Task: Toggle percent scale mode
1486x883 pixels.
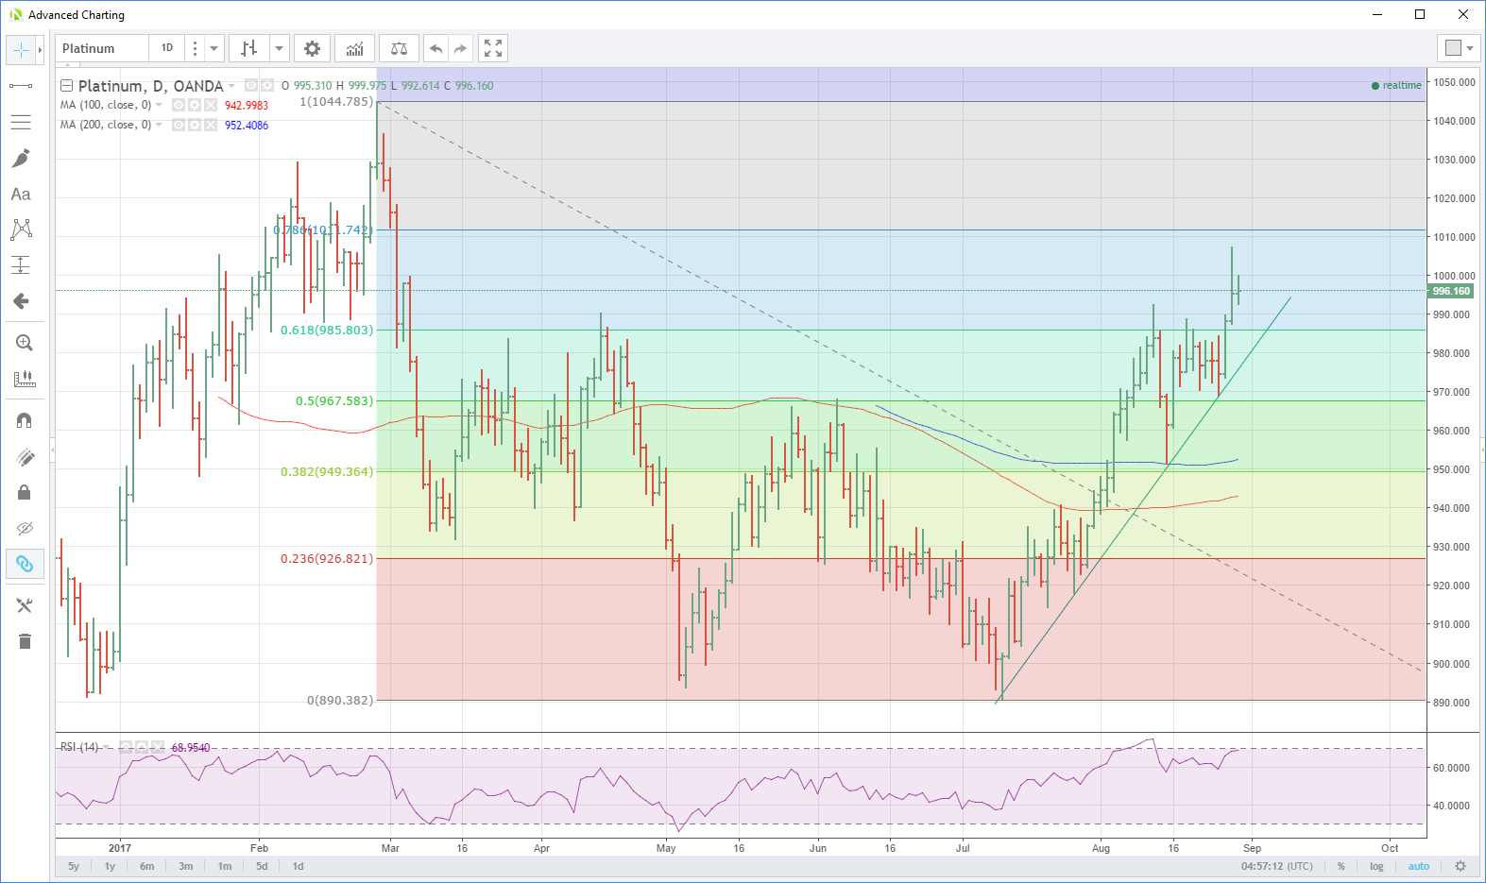Action: tap(1341, 866)
